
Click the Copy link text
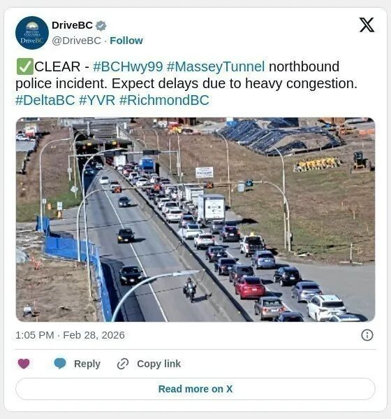159,364
